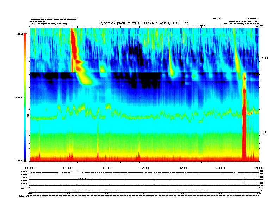Click the '12:00' time axis label
Screen dimensions: 279x216
click(144, 168)
